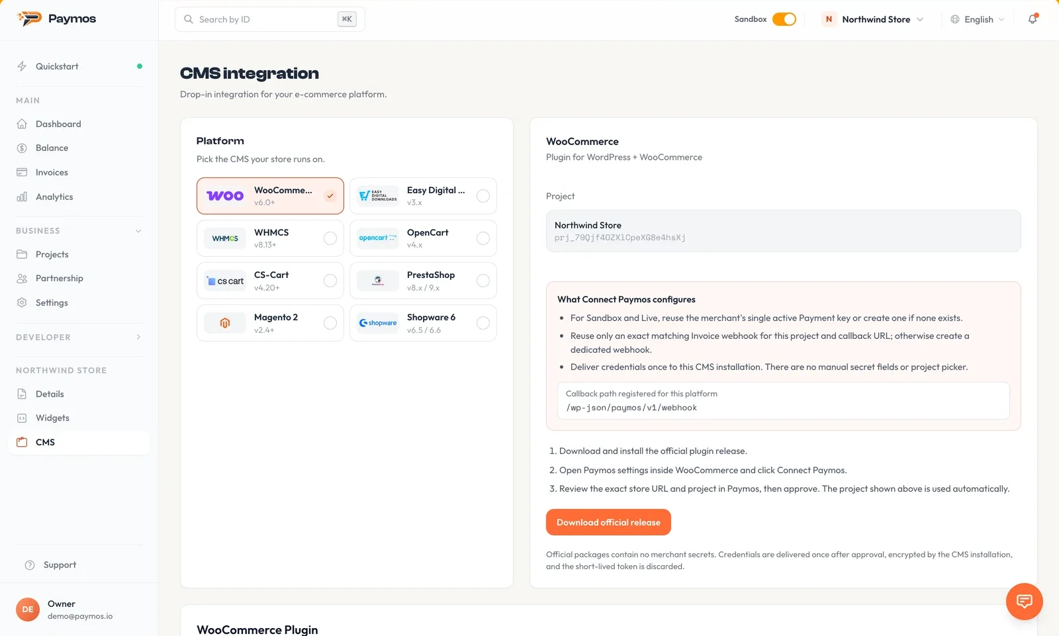Click the PrestaShop logo thumbnail

click(378, 281)
